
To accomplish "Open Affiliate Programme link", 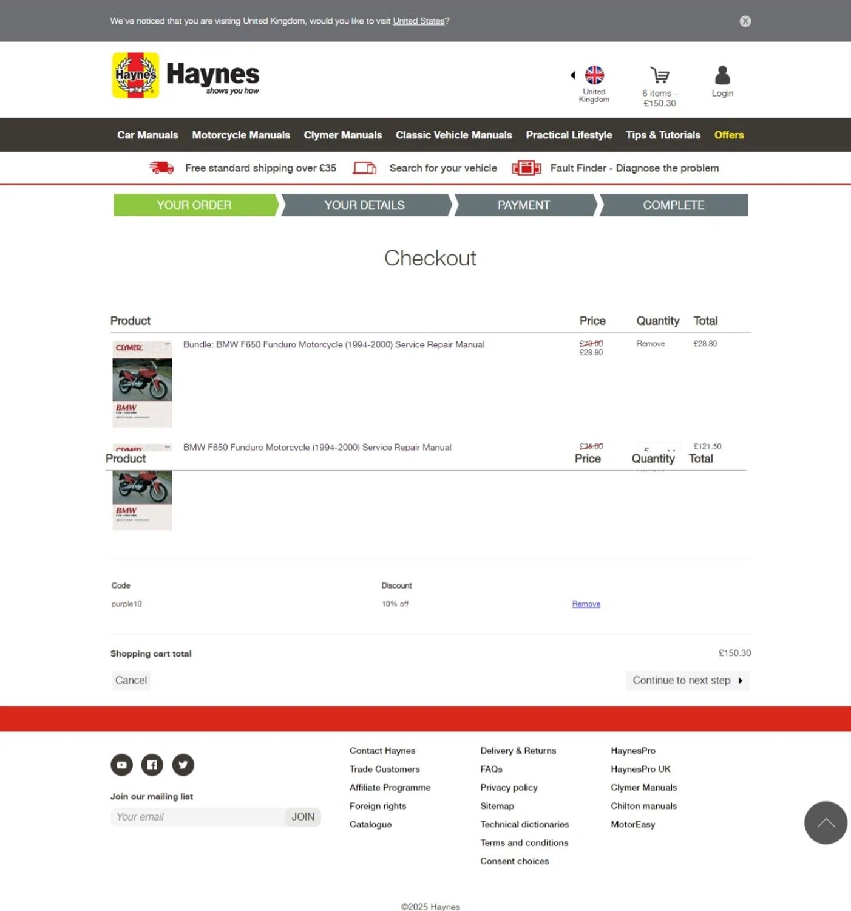I will click(x=390, y=788).
